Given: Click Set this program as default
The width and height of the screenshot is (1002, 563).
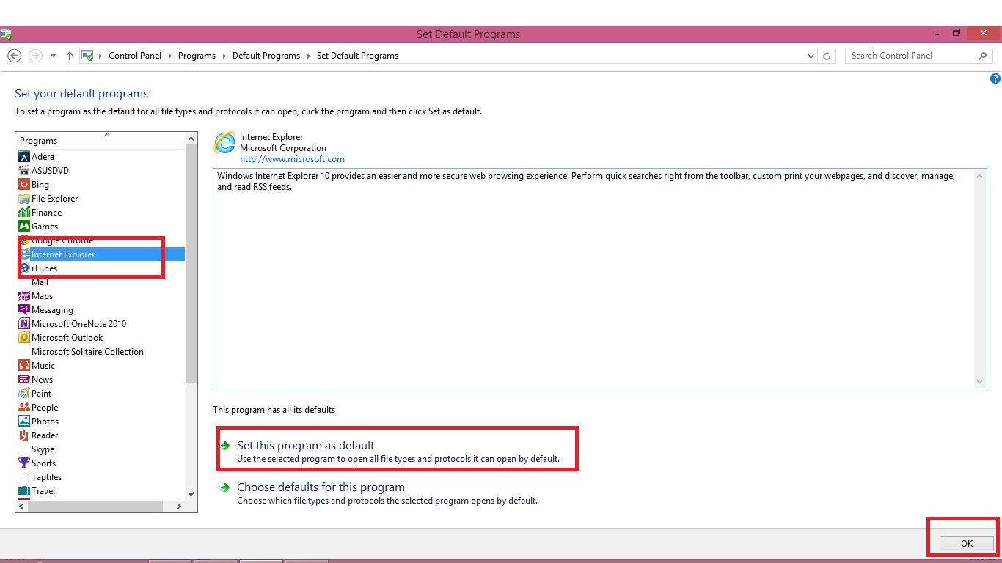Looking at the screenshot, I should tap(305, 446).
